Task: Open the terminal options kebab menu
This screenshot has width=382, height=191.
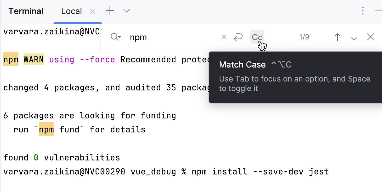Action: point(363,11)
